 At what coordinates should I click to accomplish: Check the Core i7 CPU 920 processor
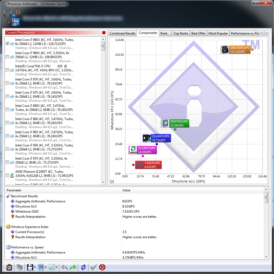[x=7, y=70]
